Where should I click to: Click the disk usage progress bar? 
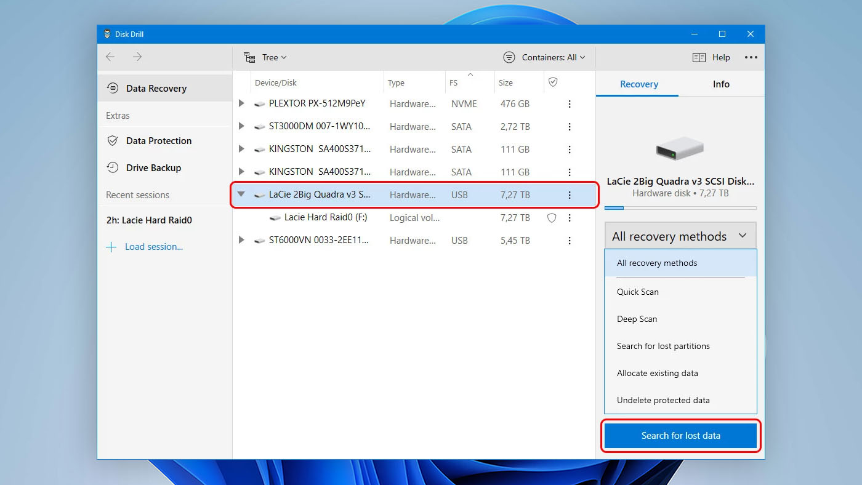coord(680,208)
